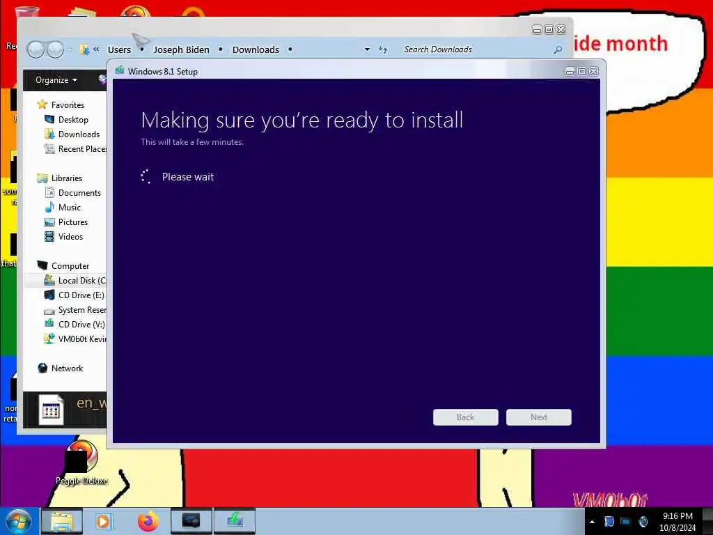Open the Documents library

[x=79, y=193]
